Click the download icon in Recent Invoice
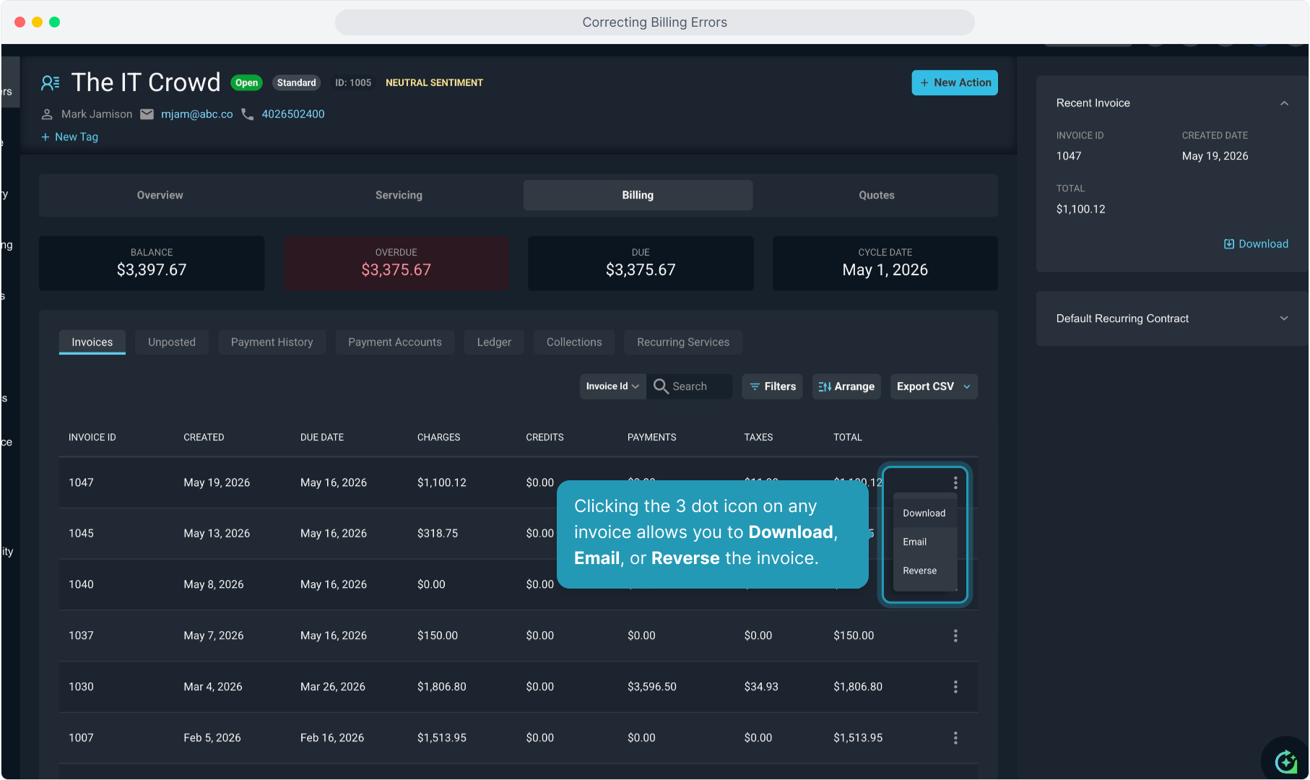The height and width of the screenshot is (780, 1310). coord(1228,244)
